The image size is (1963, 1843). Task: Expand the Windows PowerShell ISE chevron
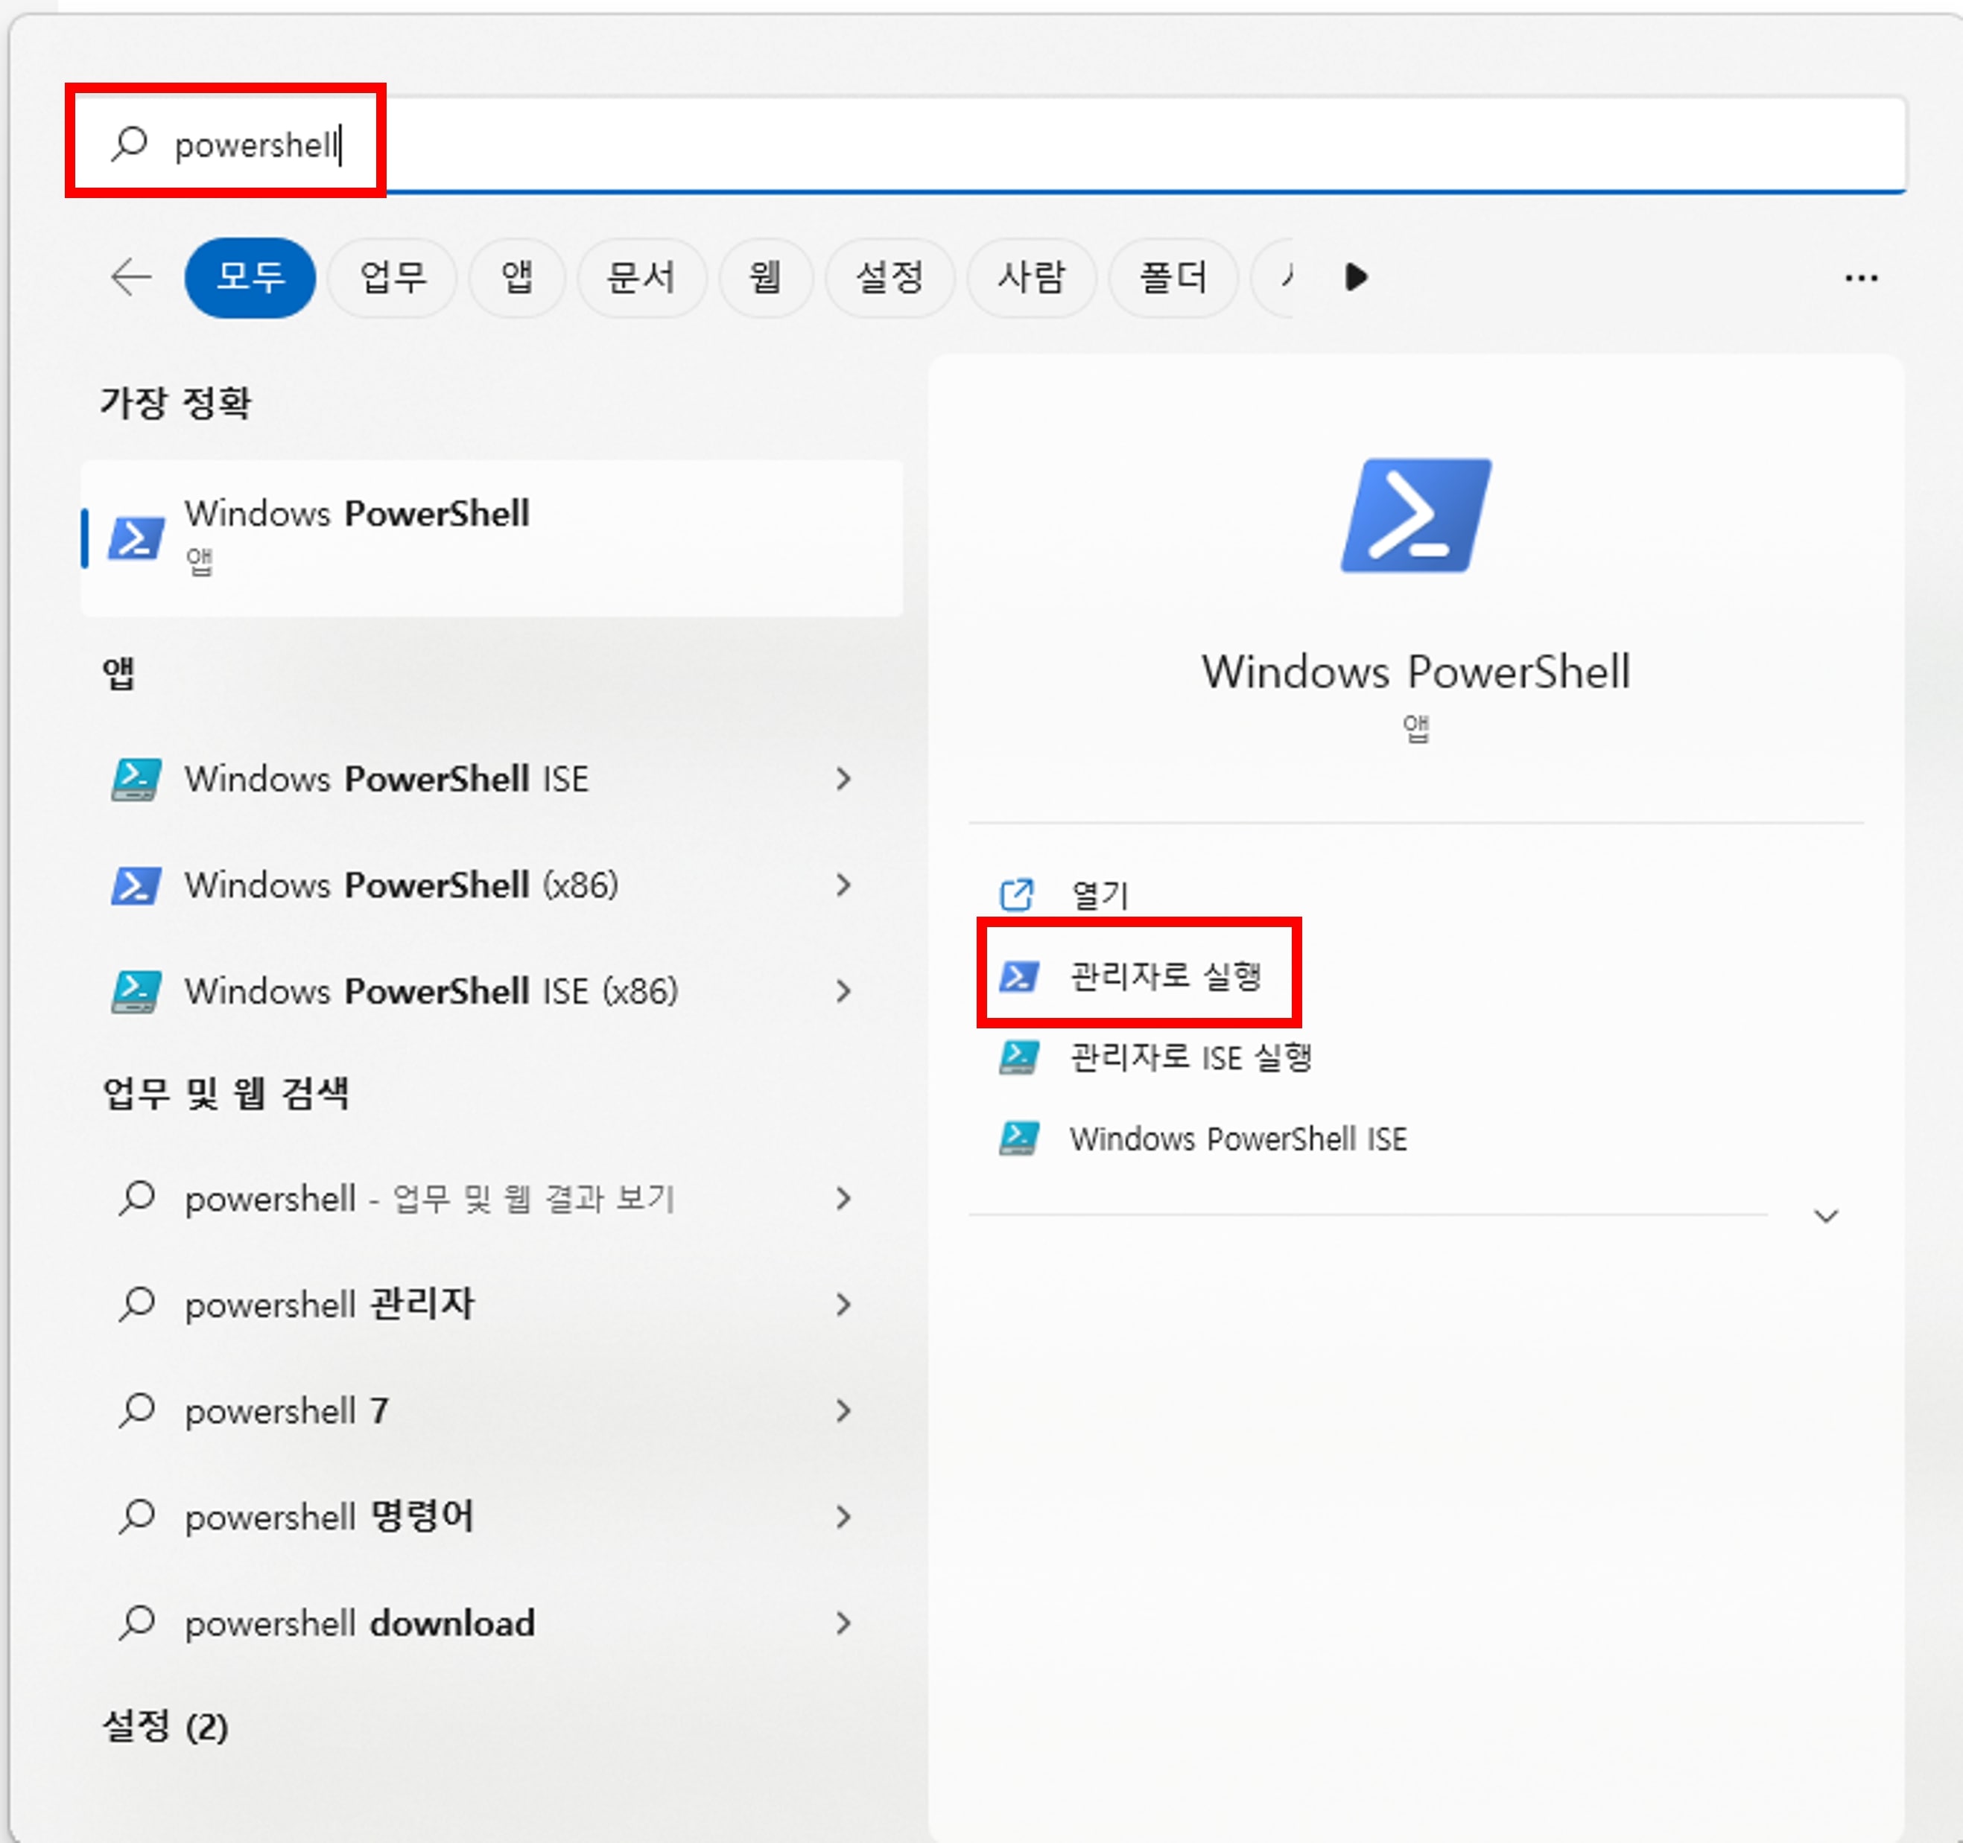tap(843, 779)
